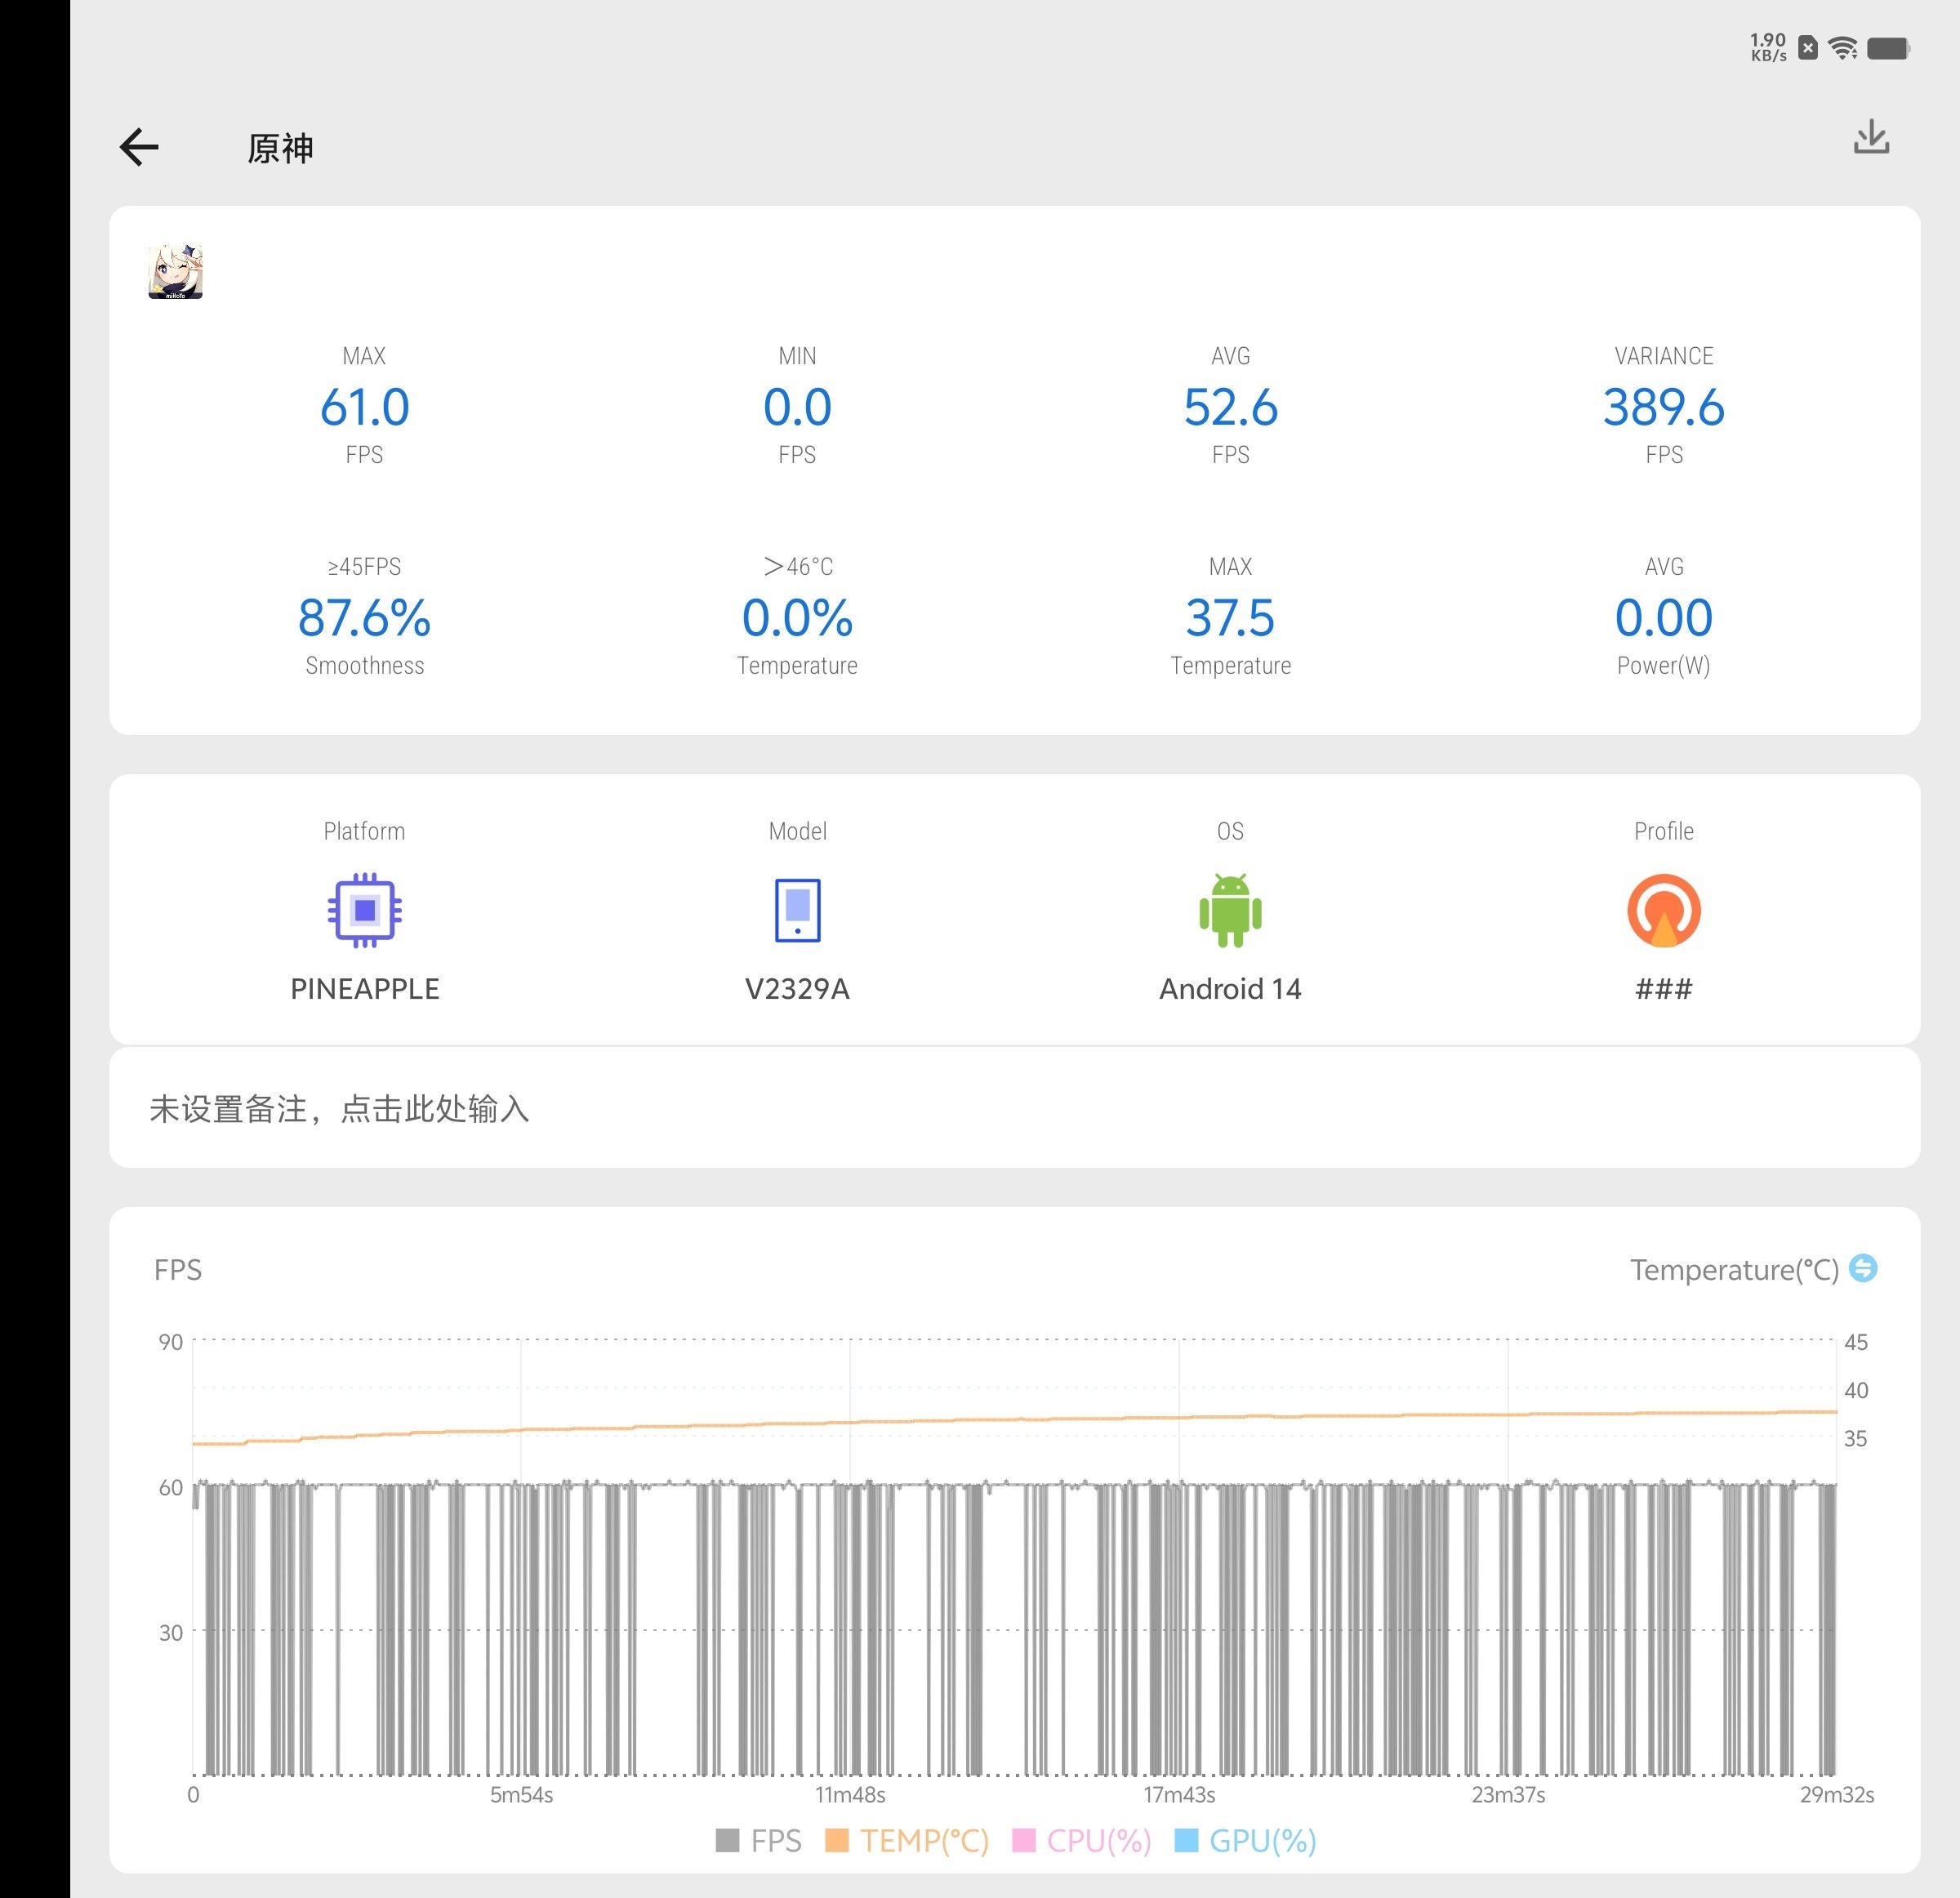Tap the Model phone icon
Viewport: 1960px width, 1898px height.
click(x=797, y=910)
